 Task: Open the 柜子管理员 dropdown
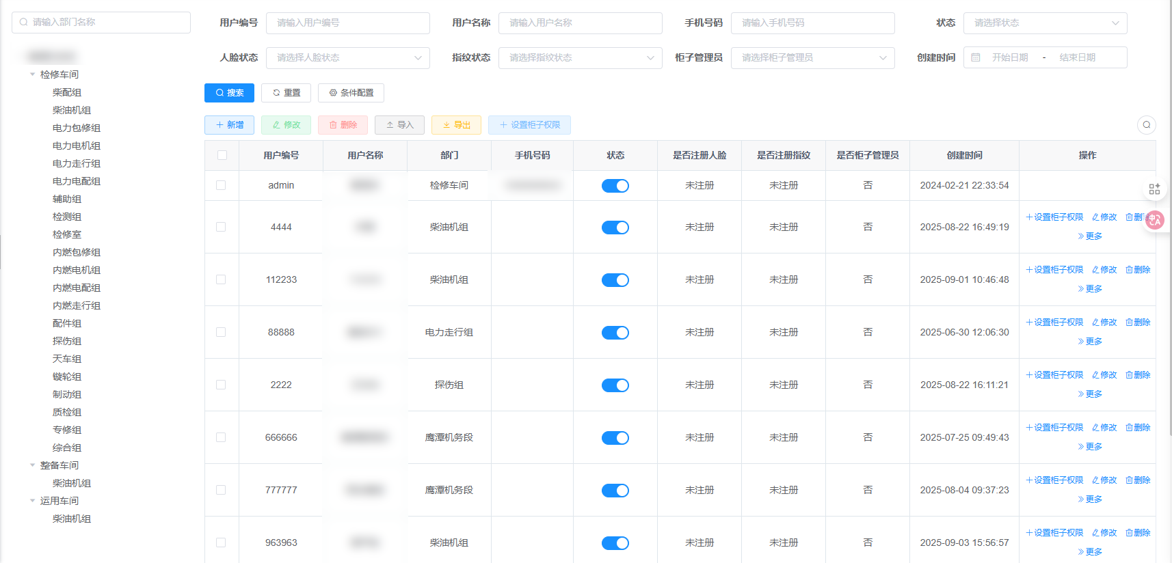[x=812, y=58]
